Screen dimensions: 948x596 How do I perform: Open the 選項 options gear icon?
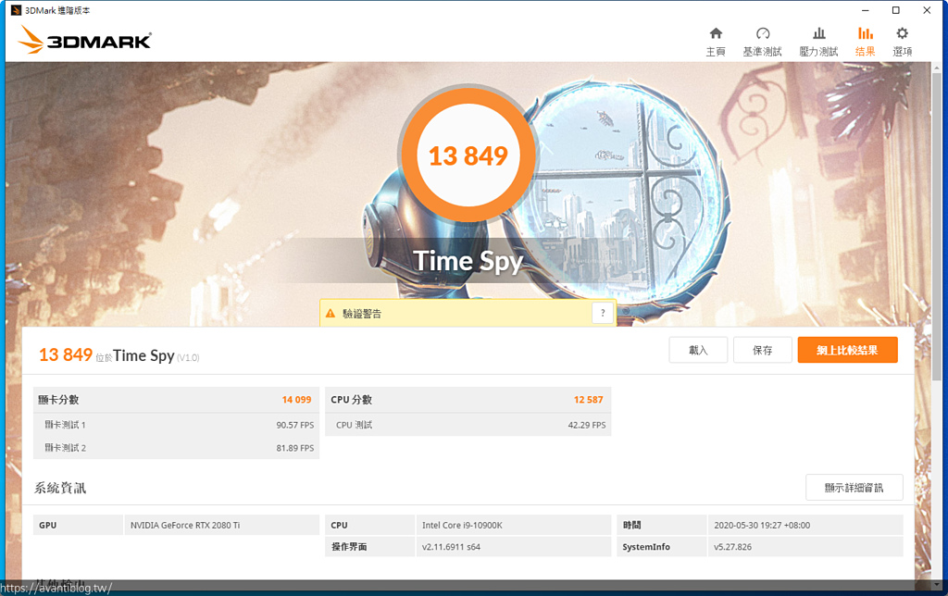point(902,33)
